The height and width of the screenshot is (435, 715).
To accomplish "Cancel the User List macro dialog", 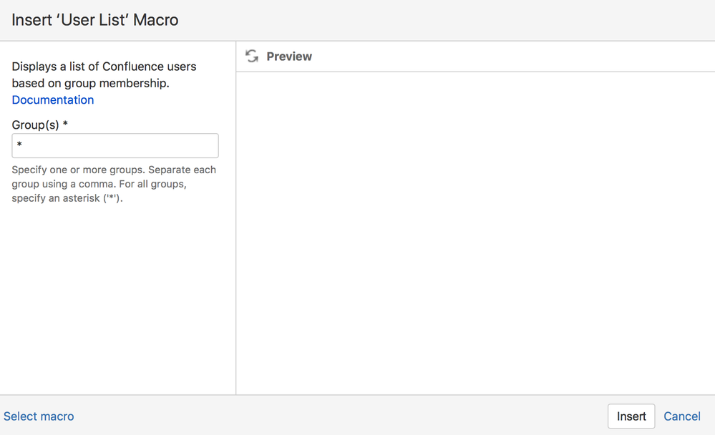I will 681,416.
